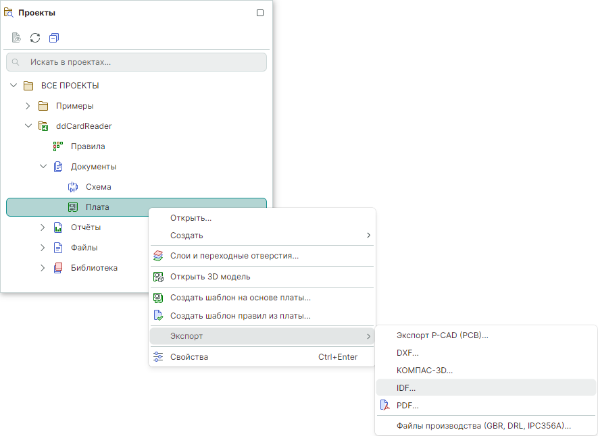Viewport: 598px width, 436px height.
Task: Click the Свойства properties icon
Action: 158,357
